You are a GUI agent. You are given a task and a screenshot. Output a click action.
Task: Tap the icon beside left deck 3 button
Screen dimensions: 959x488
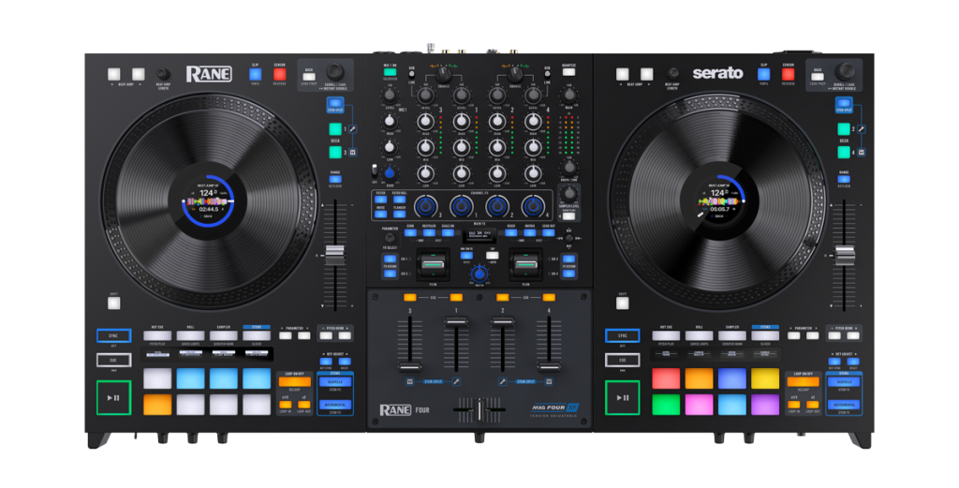pyautogui.click(x=350, y=152)
